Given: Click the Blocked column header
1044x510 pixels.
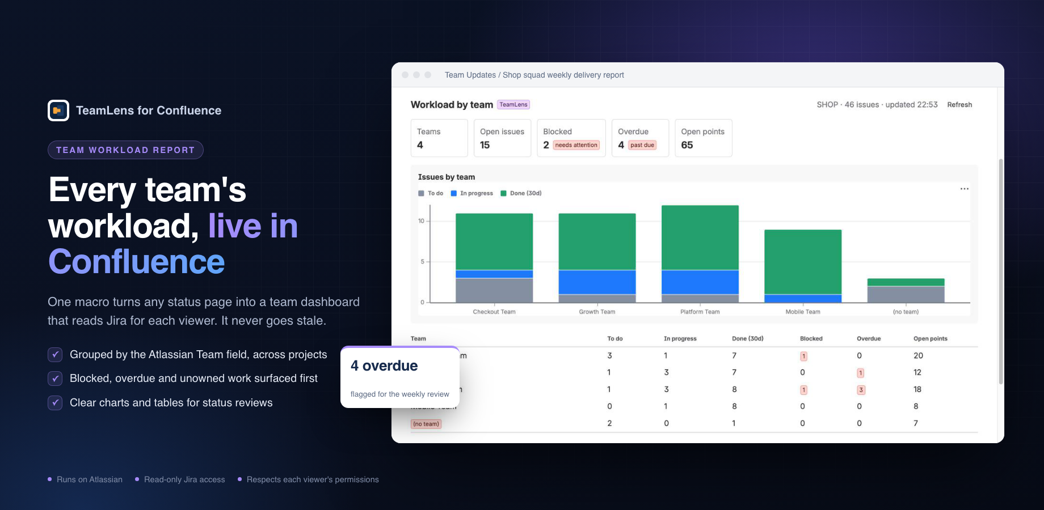Looking at the screenshot, I should pos(811,339).
